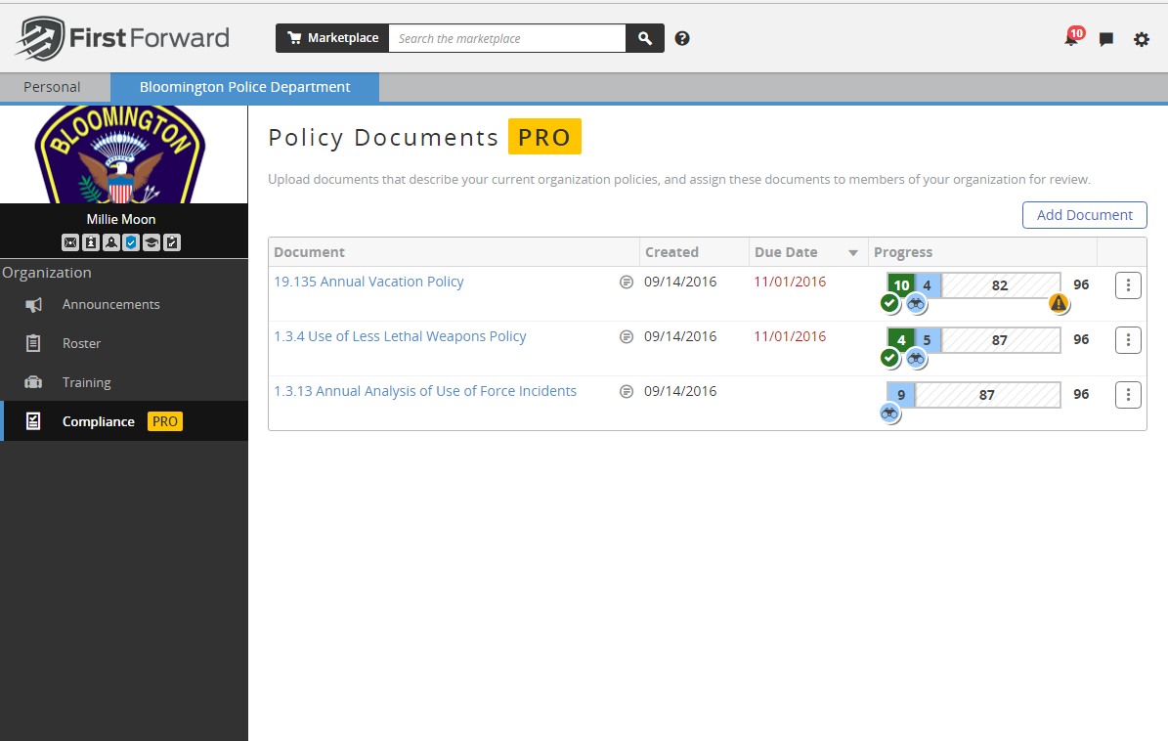
Task: Click the ID card role badge under Millie Moon
Action: (91, 242)
